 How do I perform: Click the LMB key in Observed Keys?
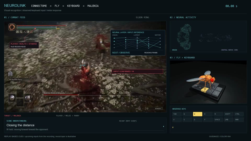coord(229,120)
